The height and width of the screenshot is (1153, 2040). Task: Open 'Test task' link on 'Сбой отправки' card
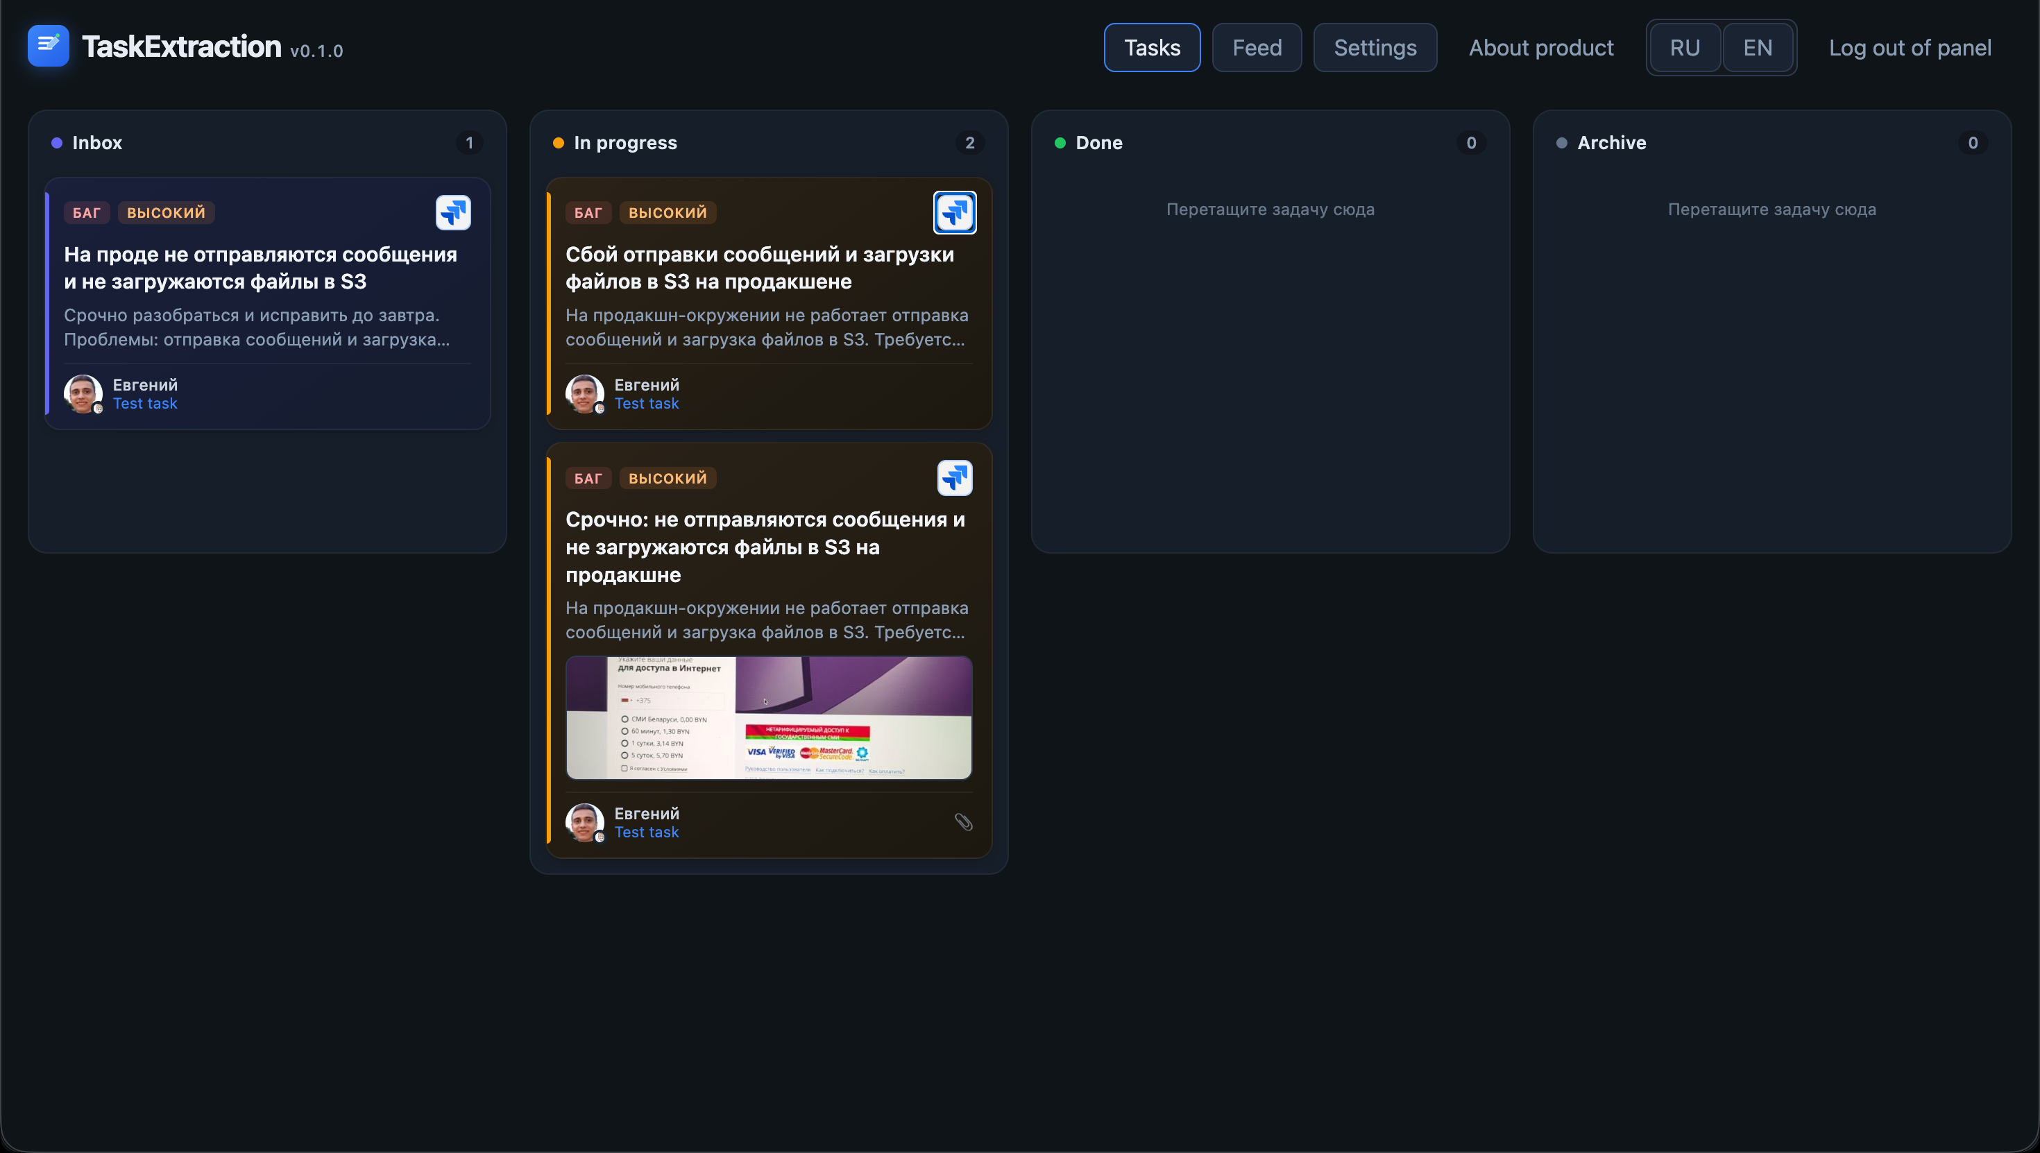[x=646, y=403]
